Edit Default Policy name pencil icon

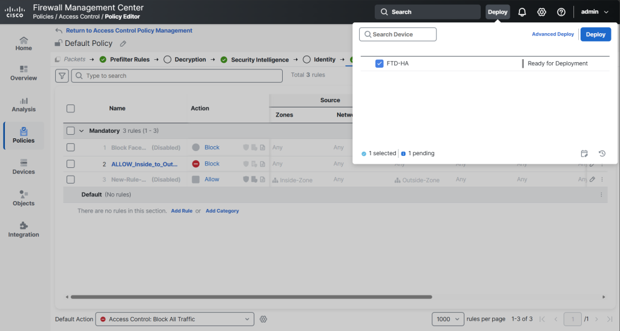pyautogui.click(x=123, y=44)
